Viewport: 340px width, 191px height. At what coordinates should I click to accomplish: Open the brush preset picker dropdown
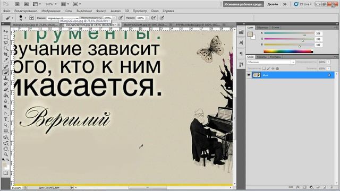click(25, 18)
